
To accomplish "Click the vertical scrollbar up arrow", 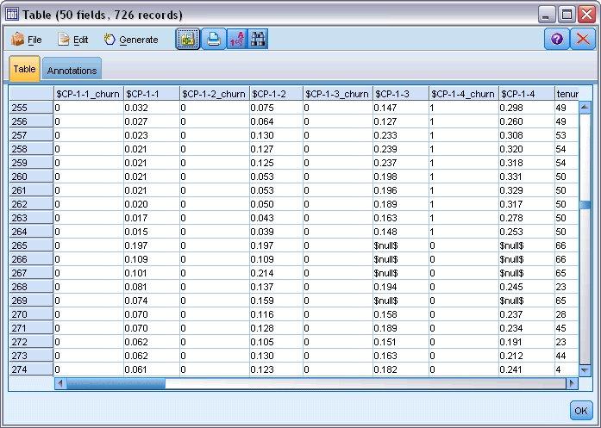I will 585,107.
